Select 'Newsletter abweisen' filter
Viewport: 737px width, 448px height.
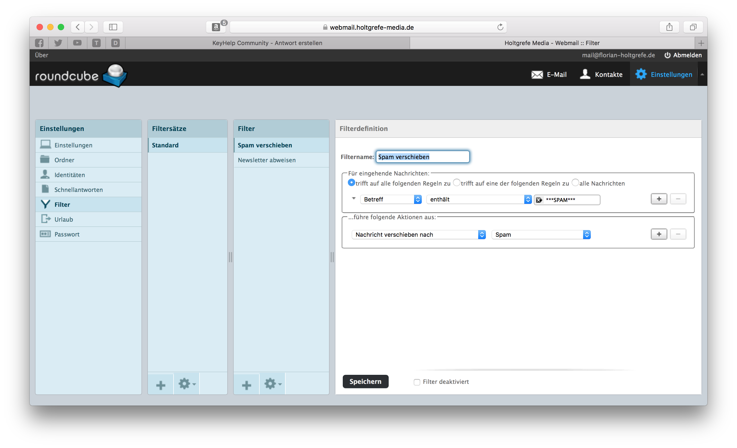(267, 160)
